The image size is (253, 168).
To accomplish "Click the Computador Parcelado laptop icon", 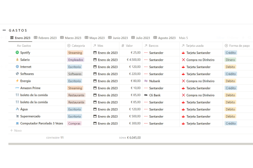I will click(17, 123).
